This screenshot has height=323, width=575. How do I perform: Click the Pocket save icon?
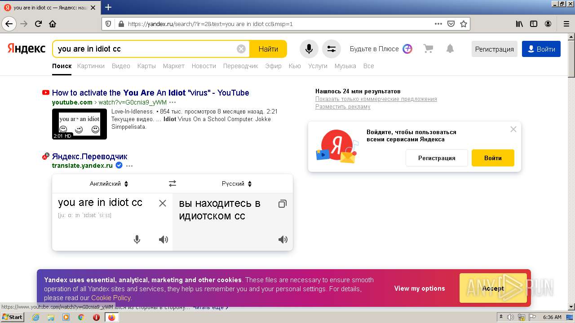point(451,24)
